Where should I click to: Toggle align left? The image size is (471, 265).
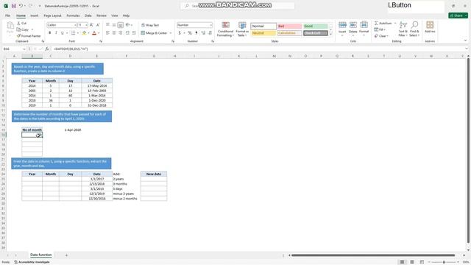(x=107, y=32)
